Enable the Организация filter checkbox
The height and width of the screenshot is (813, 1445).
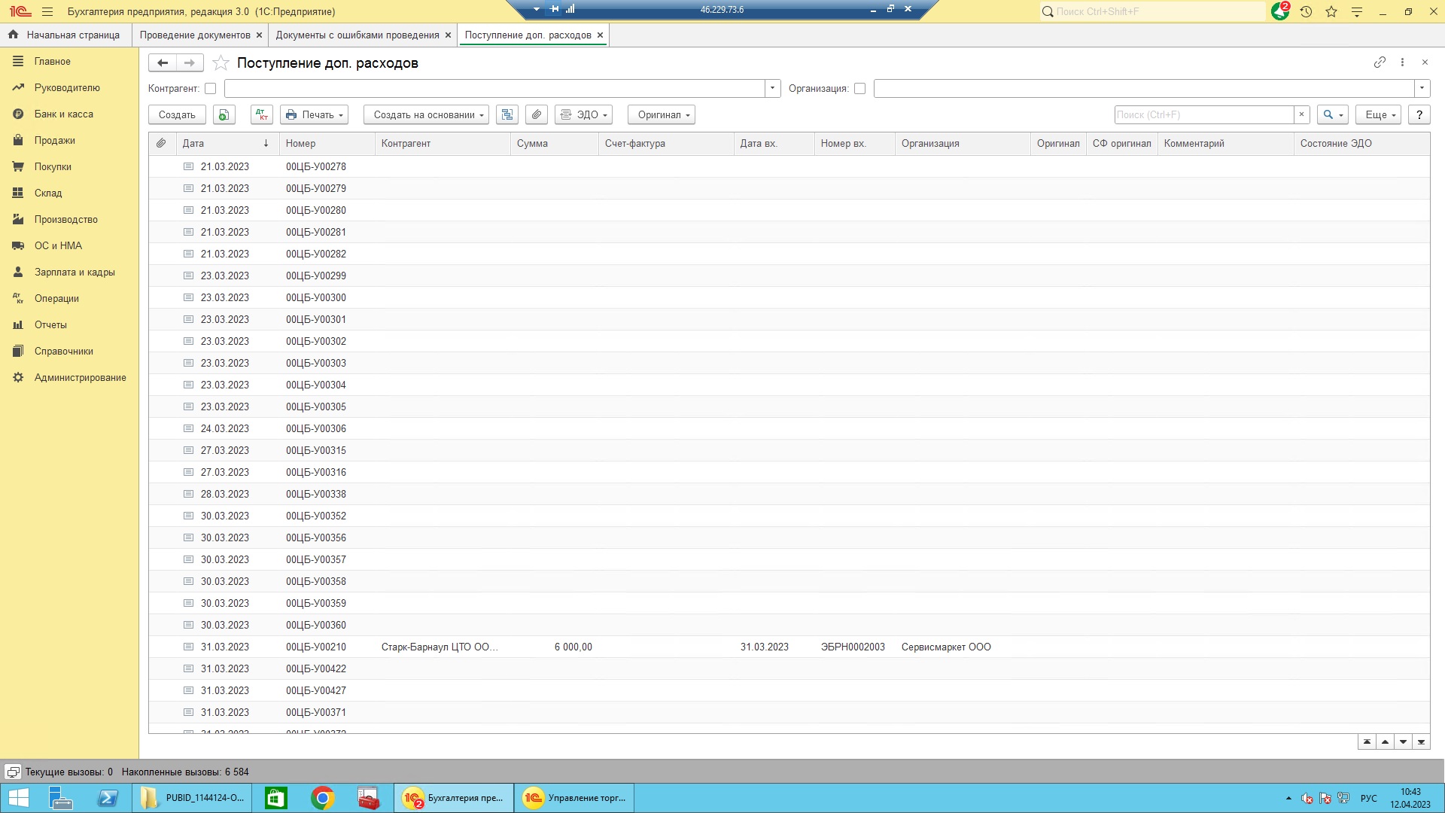(x=859, y=89)
